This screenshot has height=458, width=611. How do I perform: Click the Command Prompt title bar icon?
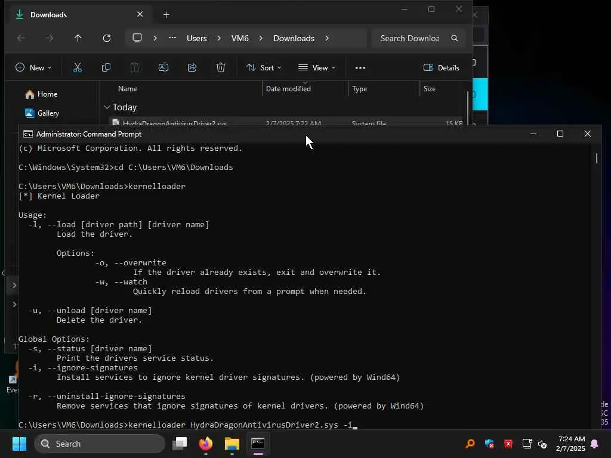27,134
